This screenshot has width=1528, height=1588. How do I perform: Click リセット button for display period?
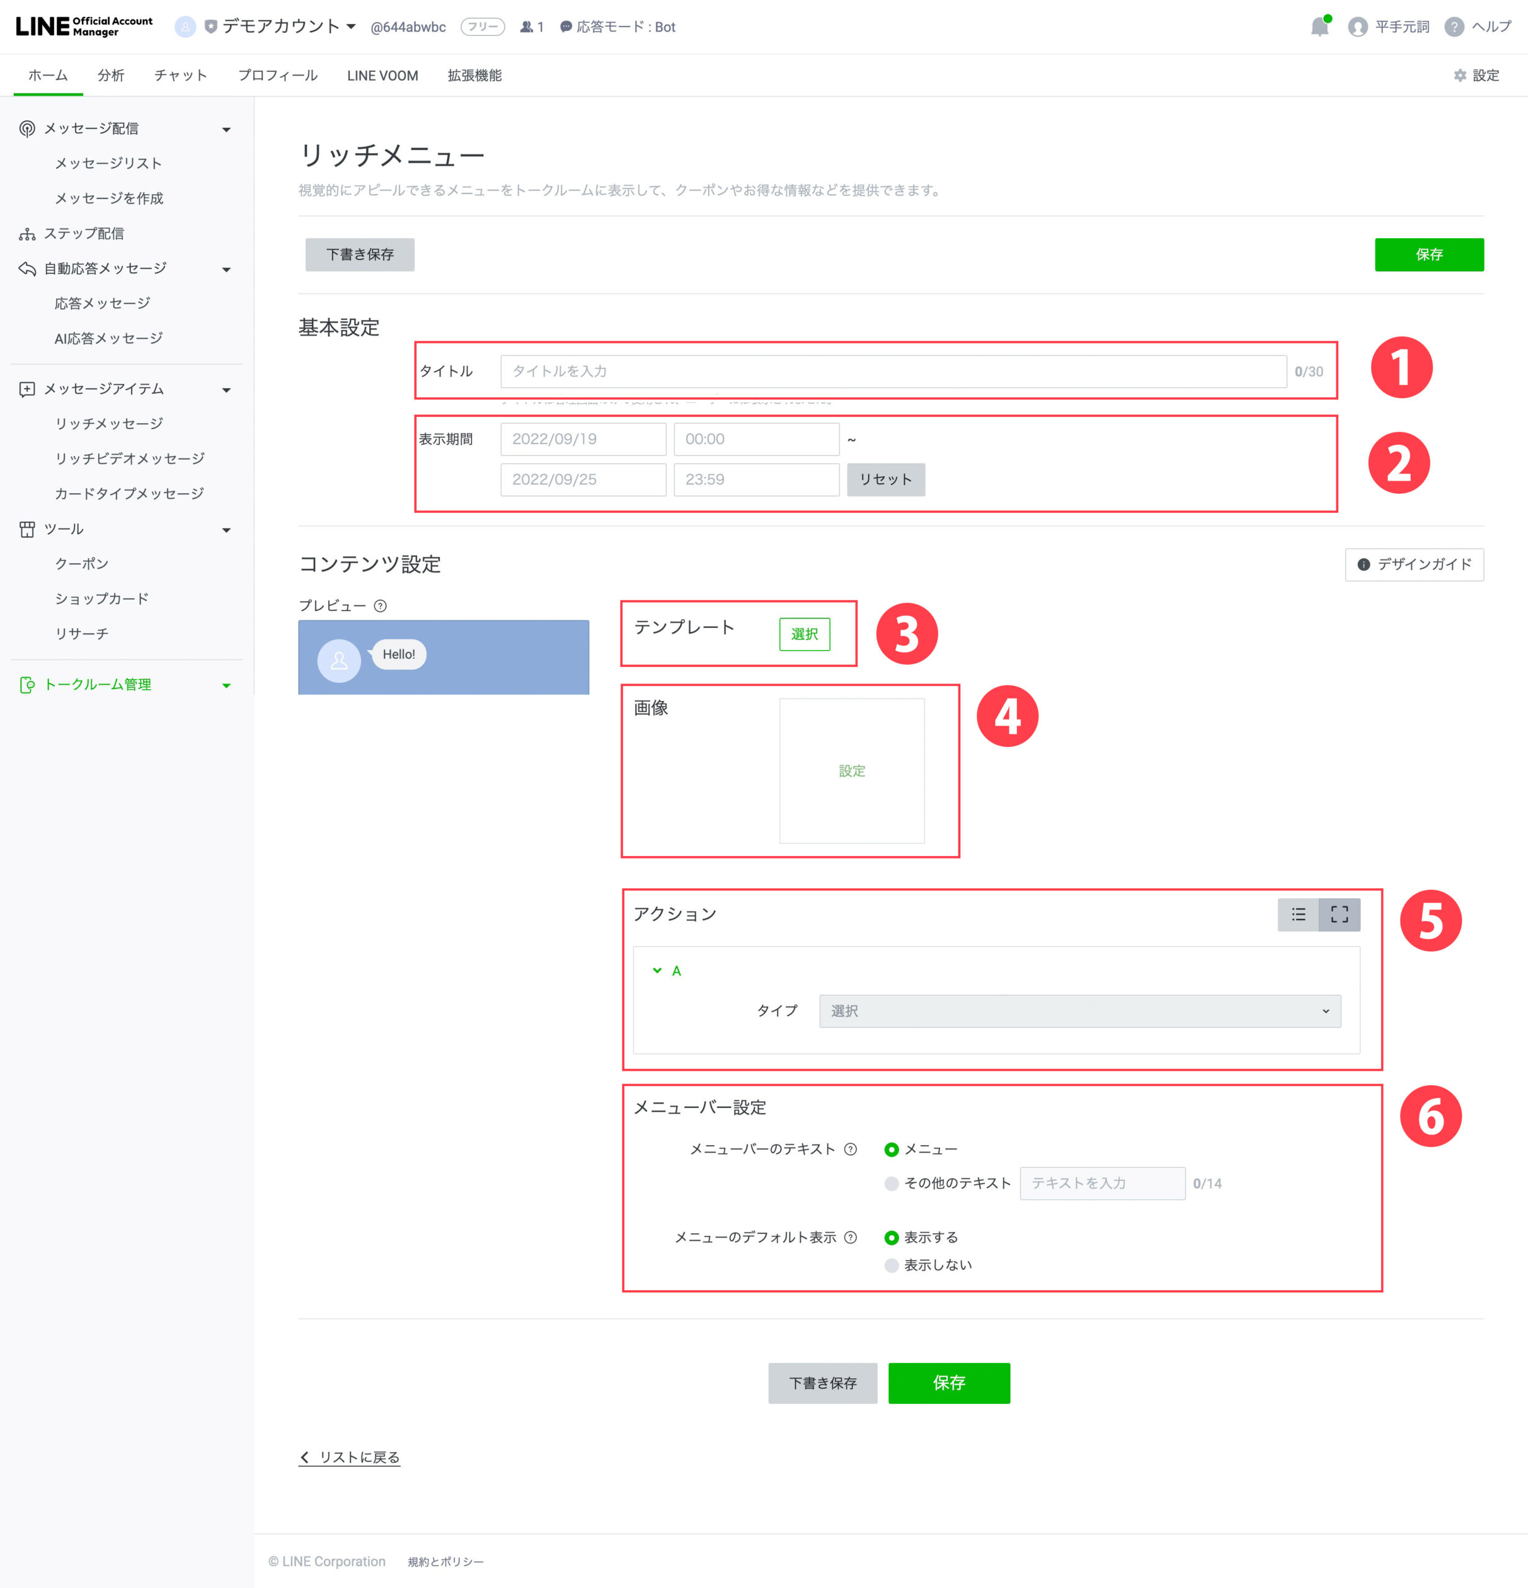[885, 480]
